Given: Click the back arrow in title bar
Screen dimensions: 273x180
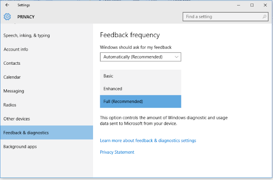Looking at the screenshot, I should 7,5.
